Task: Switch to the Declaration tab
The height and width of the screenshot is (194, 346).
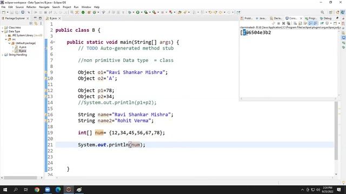Action: (x=276, y=18)
